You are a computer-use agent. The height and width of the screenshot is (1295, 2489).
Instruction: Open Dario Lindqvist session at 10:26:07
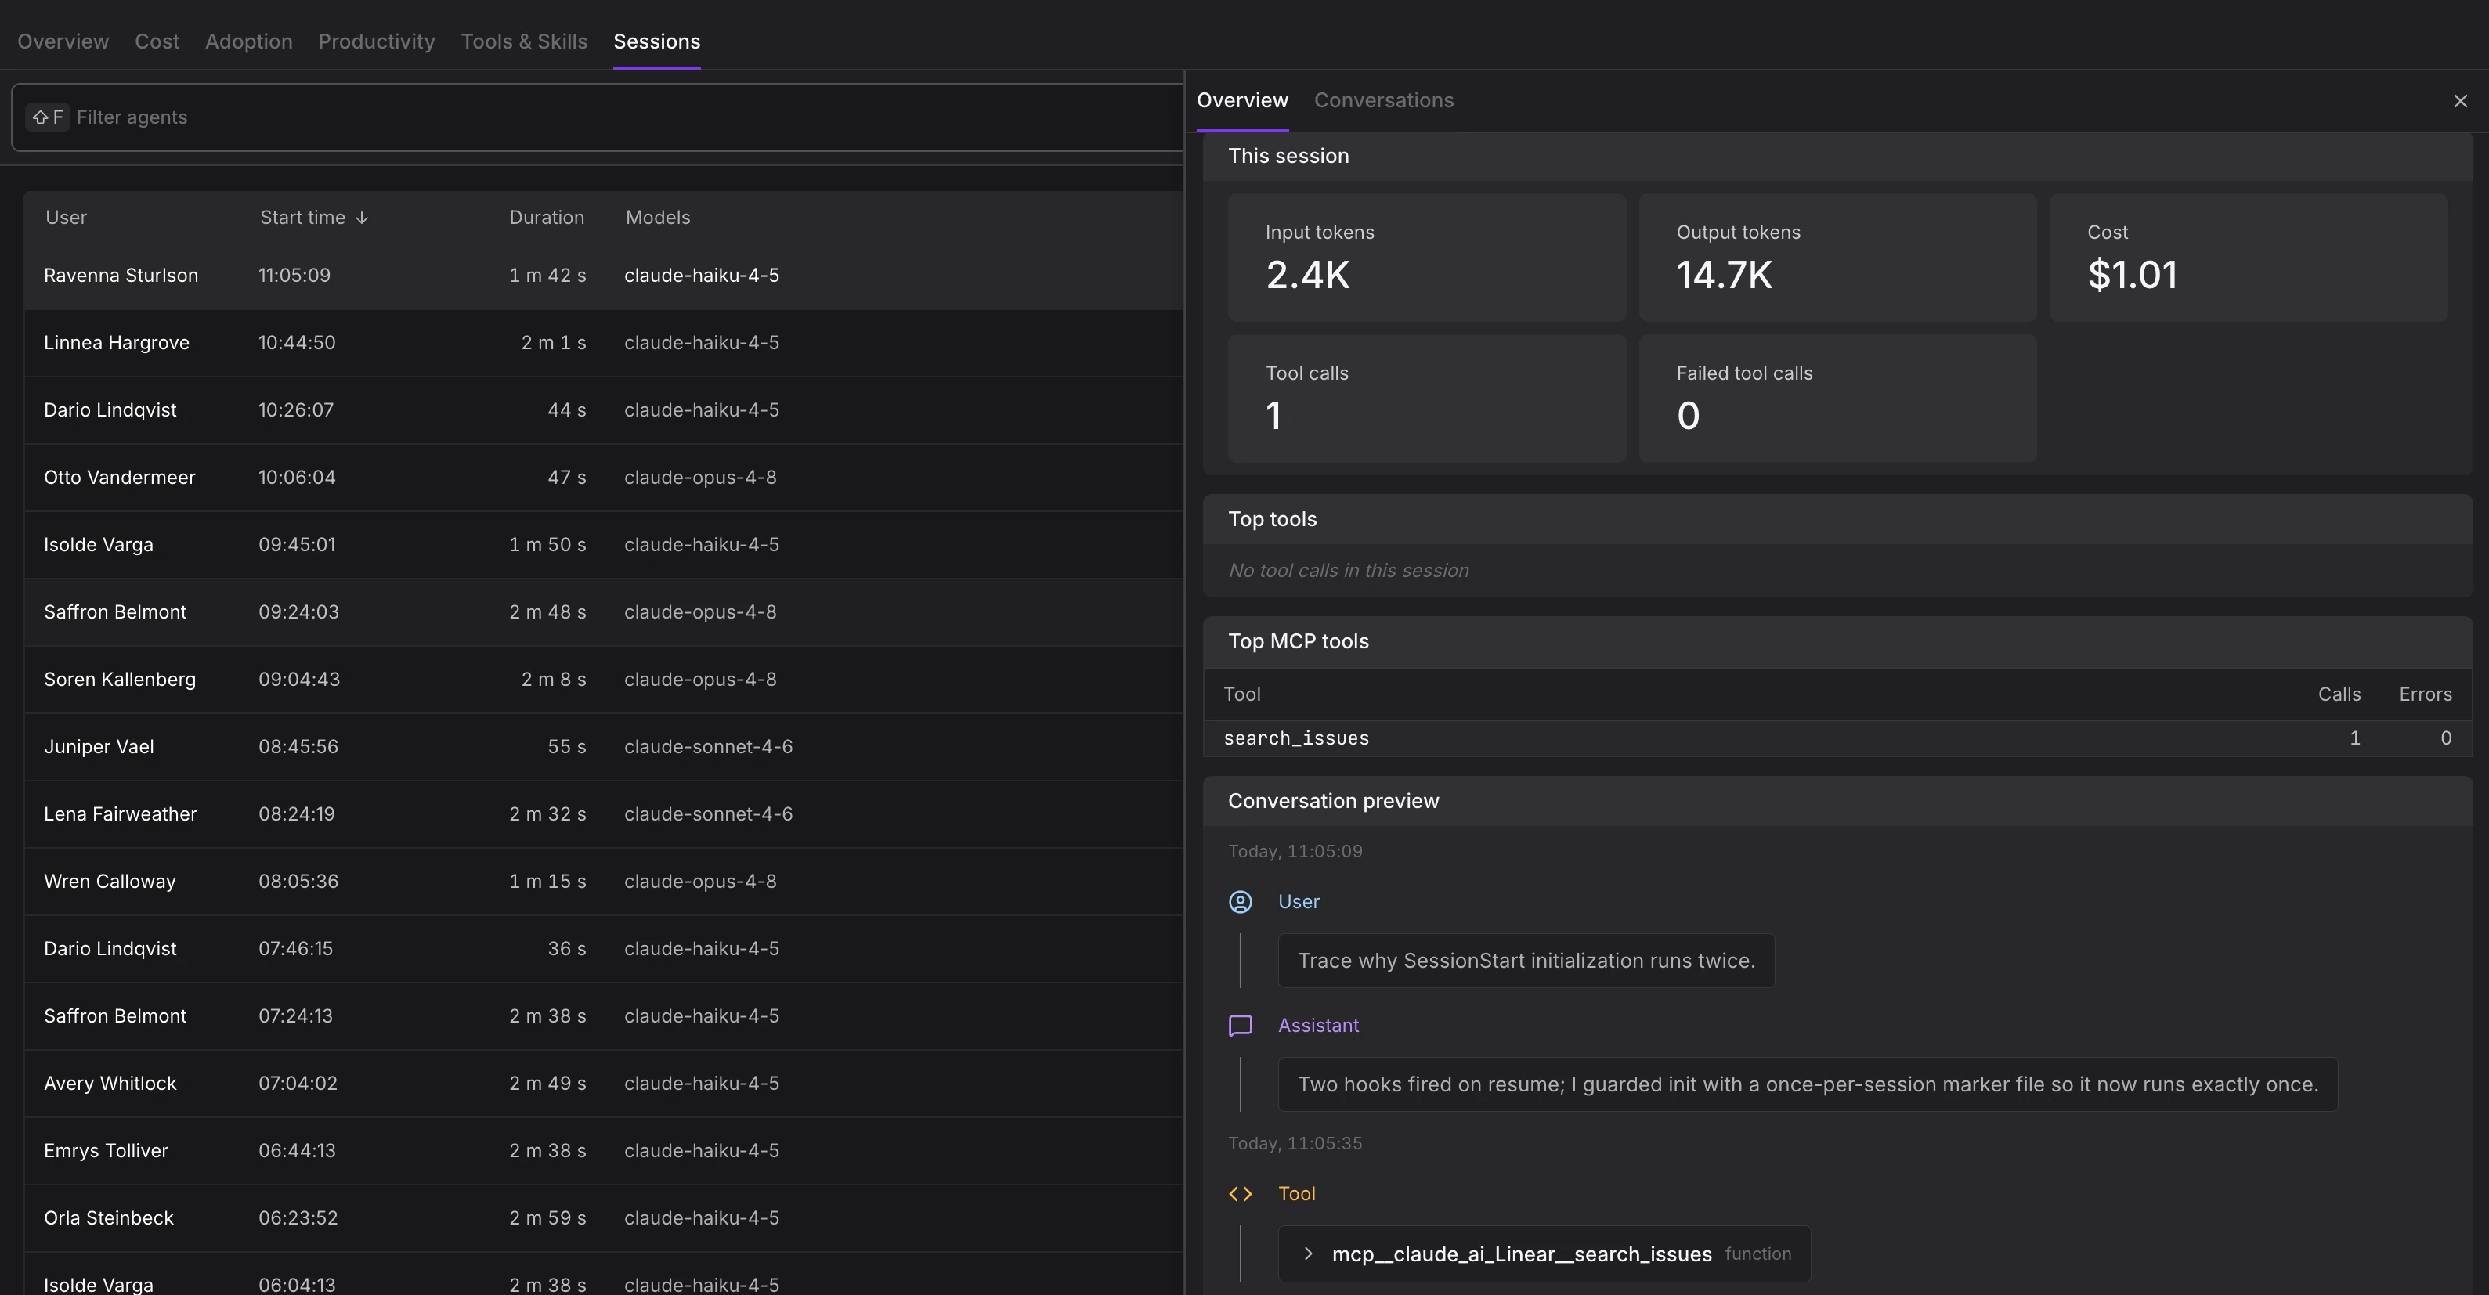click(x=603, y=410)
